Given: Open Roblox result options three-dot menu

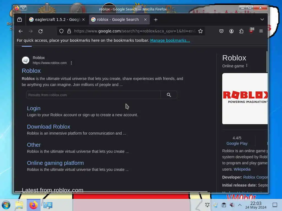Looking at the screenshot, I should point(71,63).
